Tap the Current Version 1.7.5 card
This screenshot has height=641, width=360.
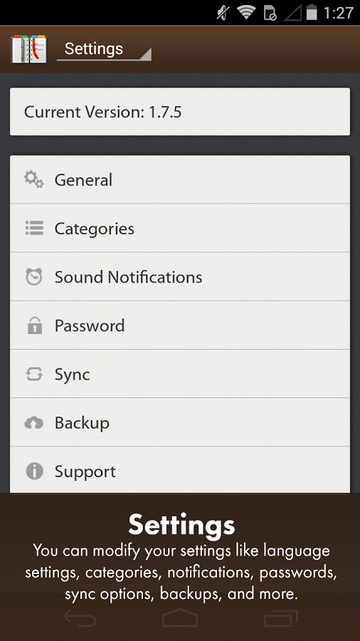click(x=180, y=112)
